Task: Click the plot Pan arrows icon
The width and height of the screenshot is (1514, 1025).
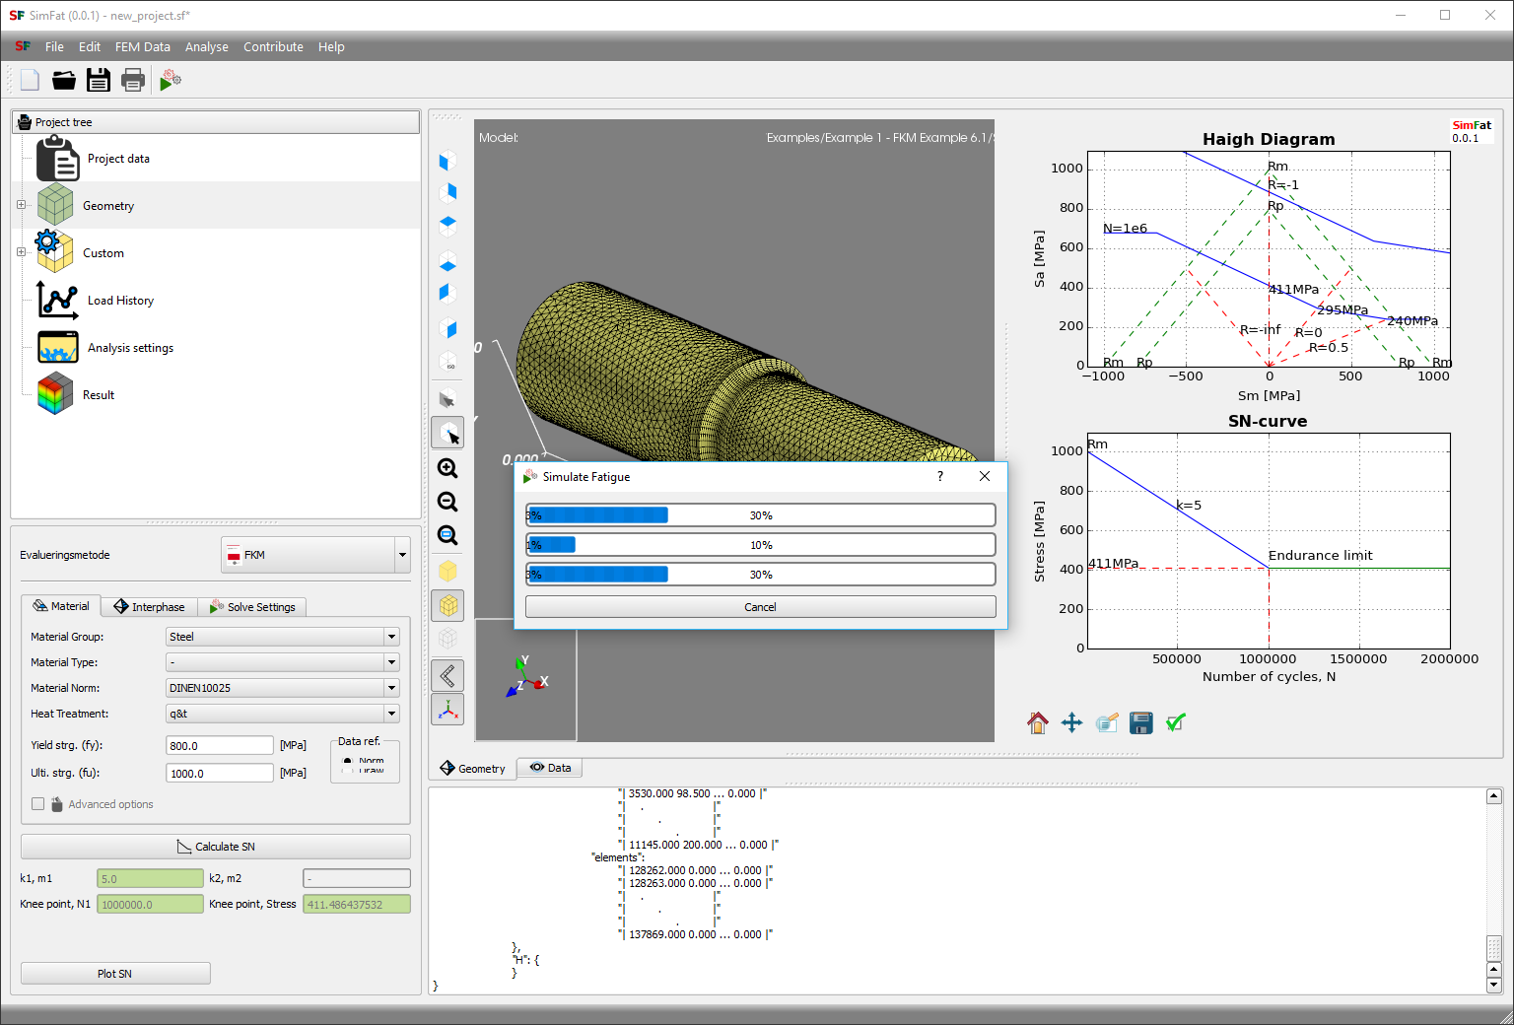Action: (x=1071, y=722)
